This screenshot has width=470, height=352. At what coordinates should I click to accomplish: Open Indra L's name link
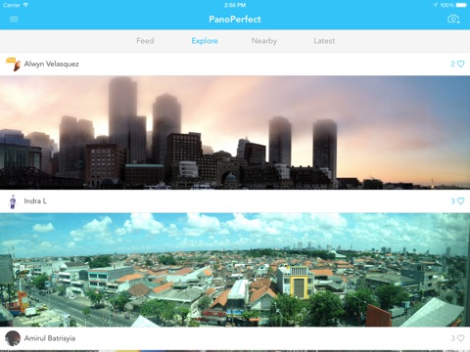(x=35, y=201)
